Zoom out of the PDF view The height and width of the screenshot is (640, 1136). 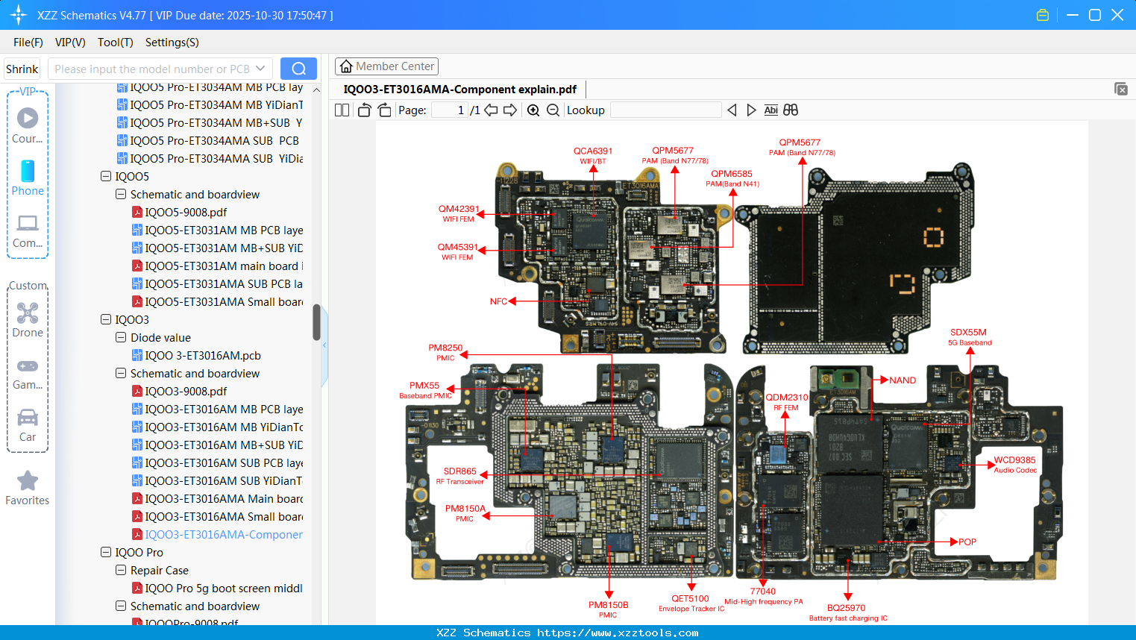(x=553, y=110)
